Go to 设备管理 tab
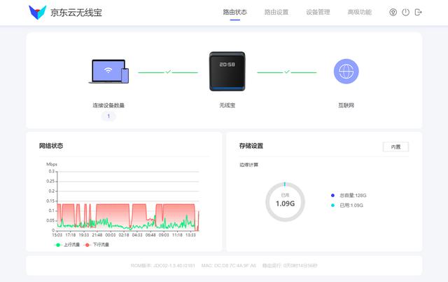This screenshot has width=448, height=282. tap(318, 12)
